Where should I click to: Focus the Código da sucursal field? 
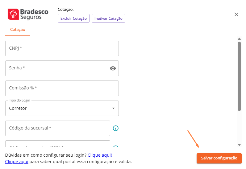[x=58, y=128]
